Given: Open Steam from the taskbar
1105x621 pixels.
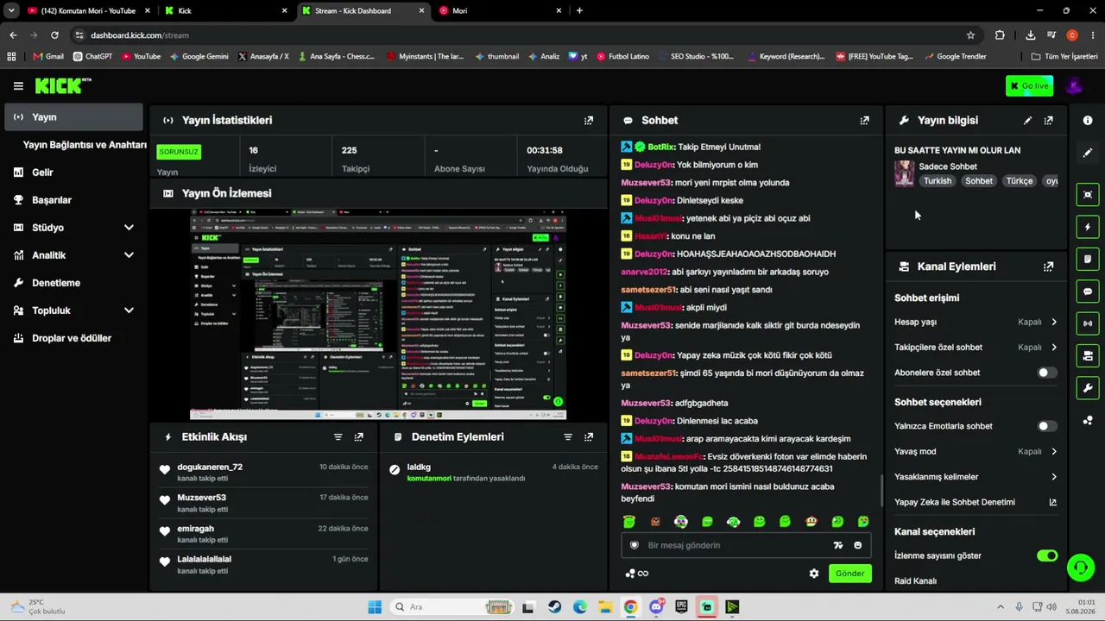Looking at the screenshot, I should pos(554,607).
